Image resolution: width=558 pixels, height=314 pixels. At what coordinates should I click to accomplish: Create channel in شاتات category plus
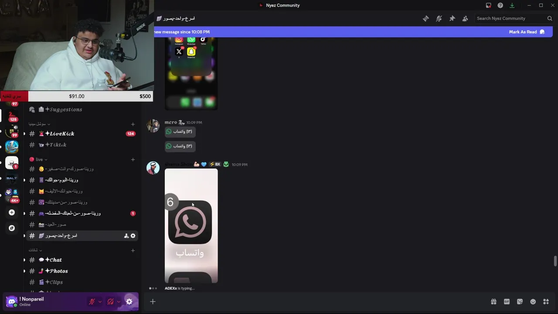(133, 250)
